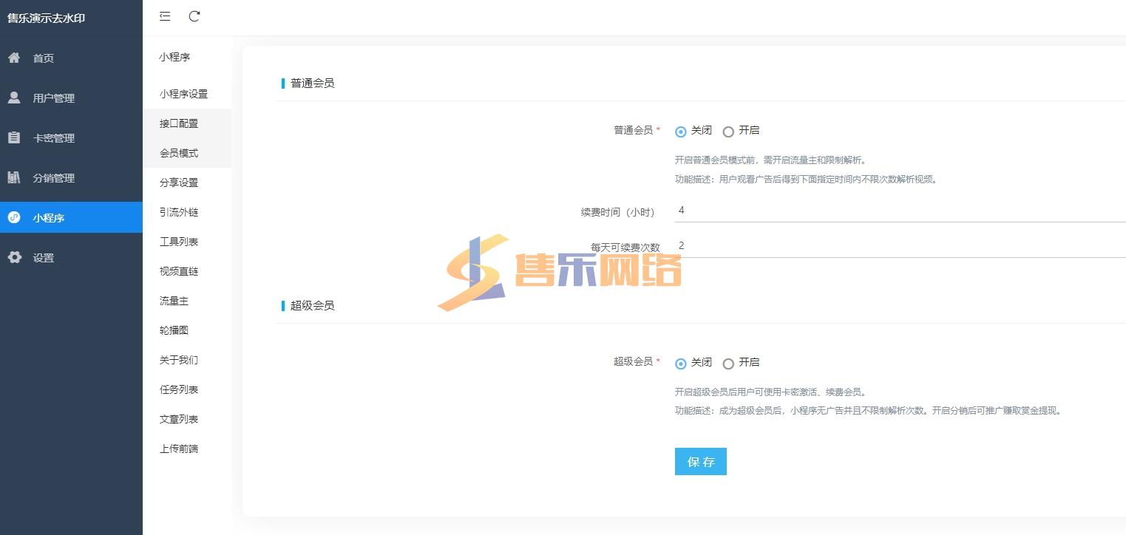Image resolution: width=1126 pixels, height=535 pixels.
Task: Select 开启 for 普通会员
Action: (728, 132)
